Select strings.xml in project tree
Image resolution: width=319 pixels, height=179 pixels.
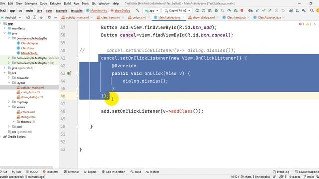coord(28,117)
